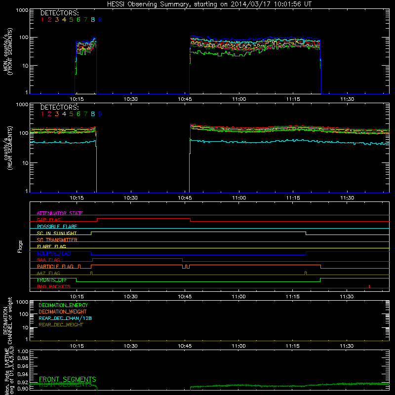
Task: Select pink detector 2 in front segments legend
Action: point(50,20)
